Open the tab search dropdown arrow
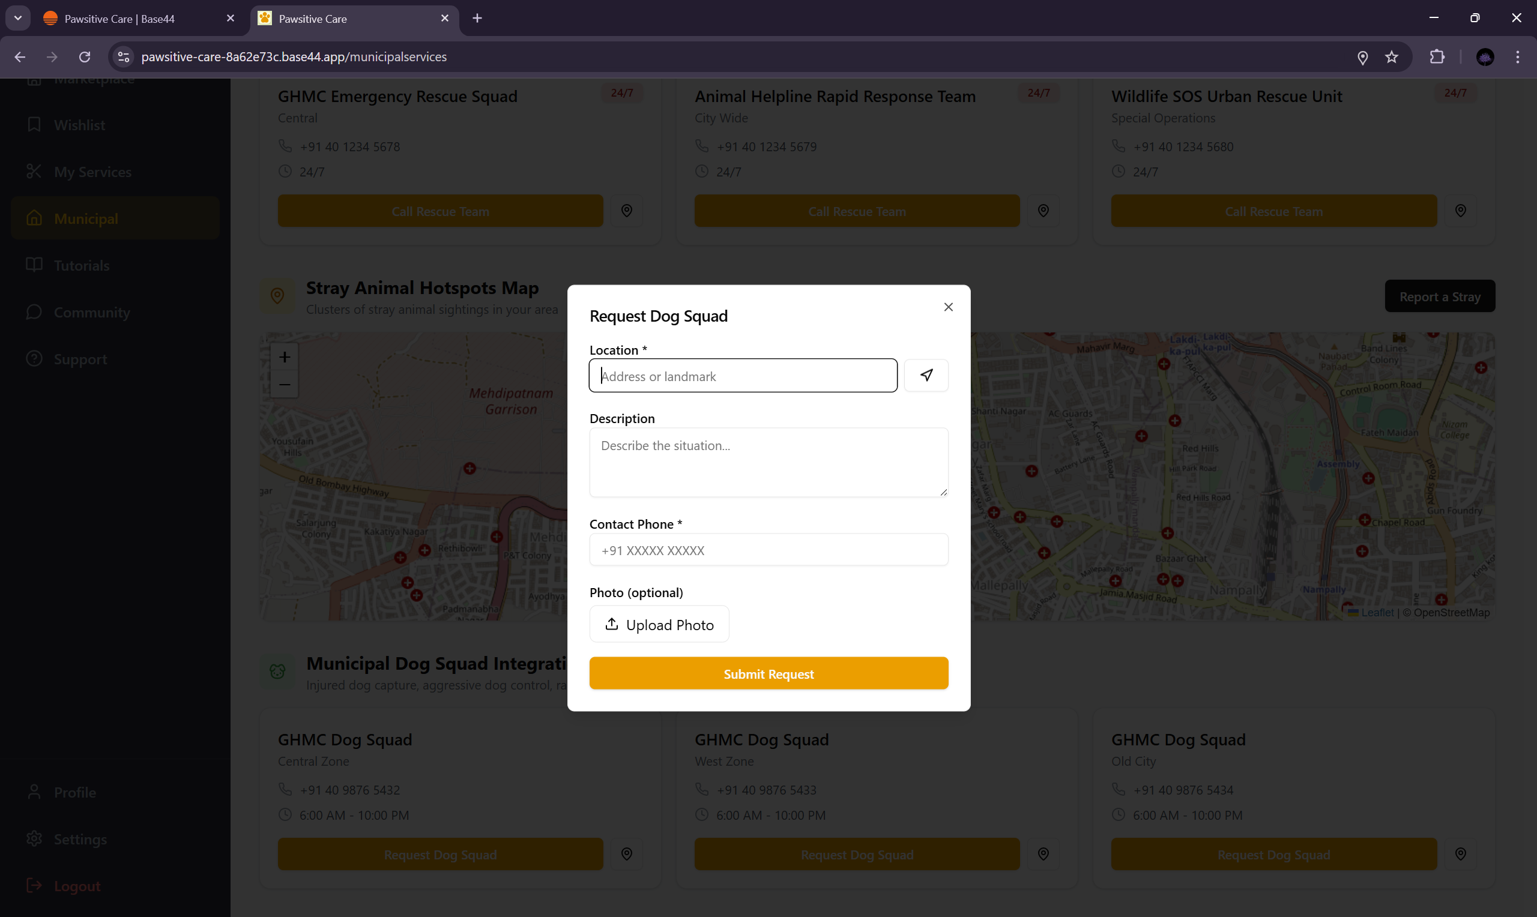The image size is (1537, 917). (18, 18)
